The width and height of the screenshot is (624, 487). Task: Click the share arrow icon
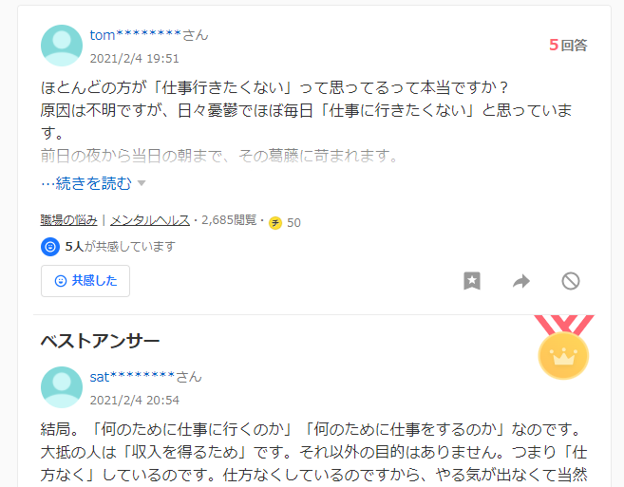point(521,281)
